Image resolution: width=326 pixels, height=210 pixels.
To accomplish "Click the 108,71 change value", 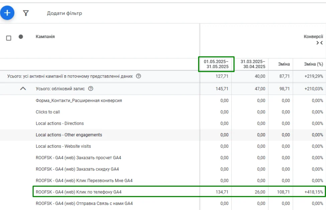I will point(284,192).
